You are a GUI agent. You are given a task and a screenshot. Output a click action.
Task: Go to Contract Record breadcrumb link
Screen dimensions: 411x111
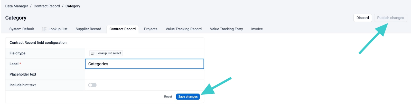47,6
